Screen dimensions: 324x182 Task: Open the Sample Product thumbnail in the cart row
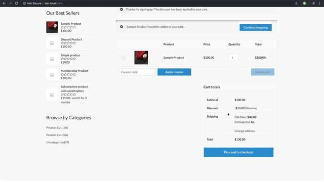[141, 58]
